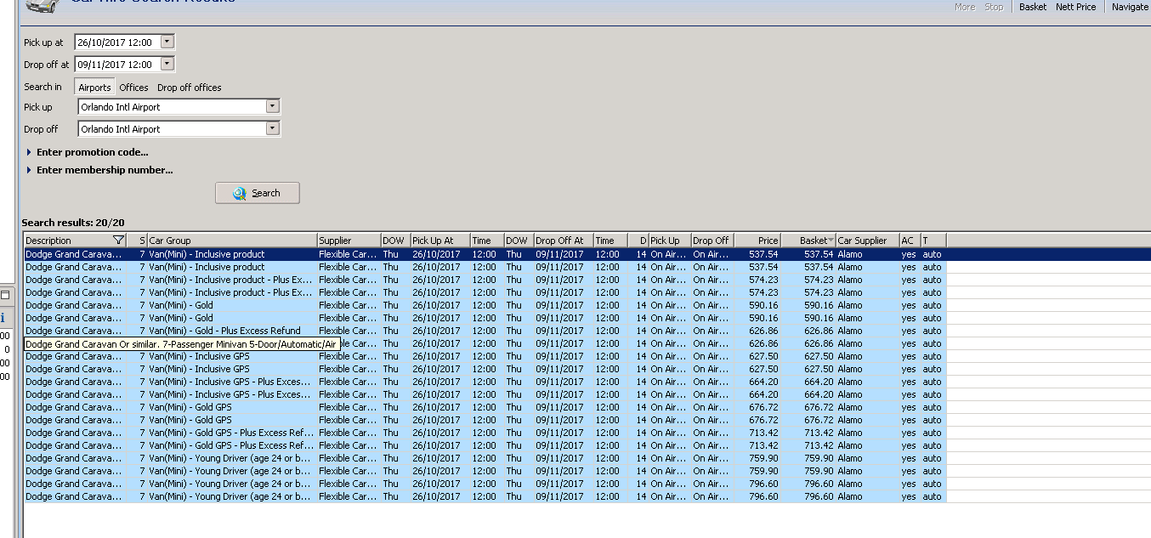This screenshot has width=1151, height=538.
Task: Click the Search button
Action: tap(258, 193)
